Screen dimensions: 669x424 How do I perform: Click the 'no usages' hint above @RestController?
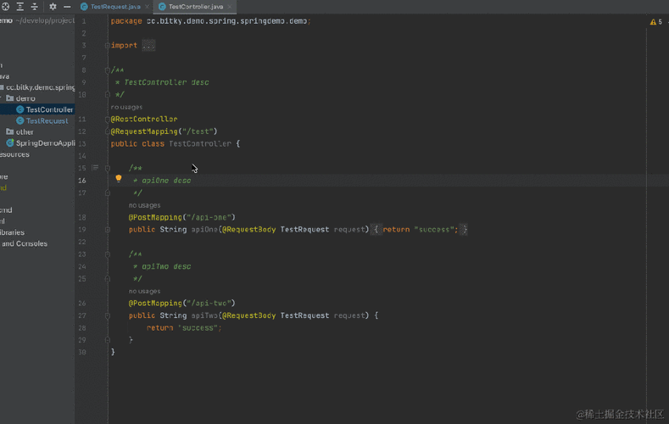[x=126, y=107]
